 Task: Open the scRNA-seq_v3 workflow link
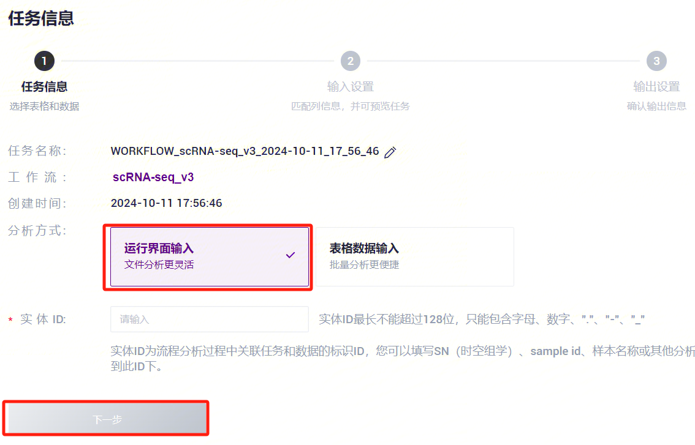[x=153, y=177]
